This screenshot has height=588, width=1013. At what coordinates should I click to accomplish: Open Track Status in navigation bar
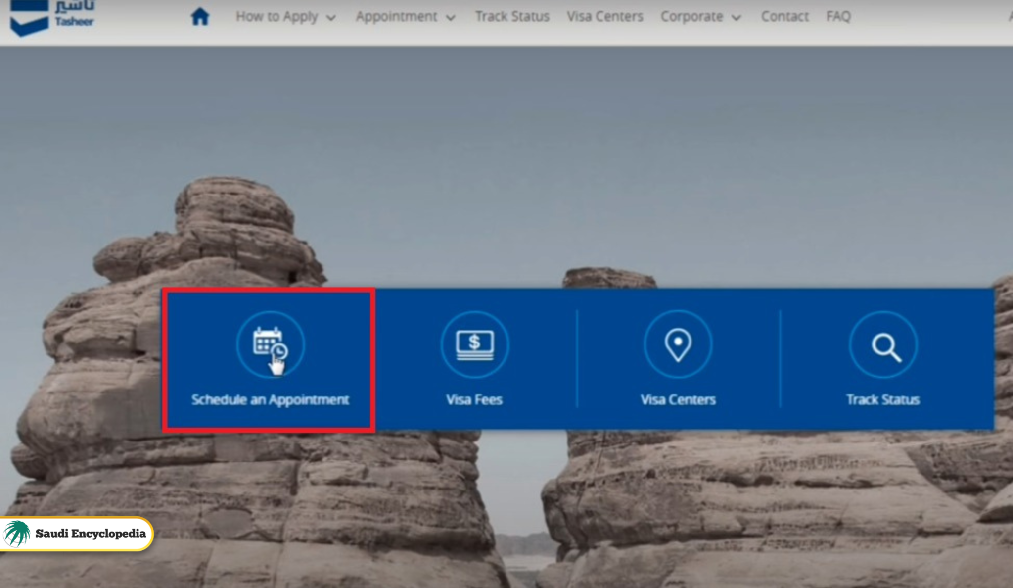[512, 17]
